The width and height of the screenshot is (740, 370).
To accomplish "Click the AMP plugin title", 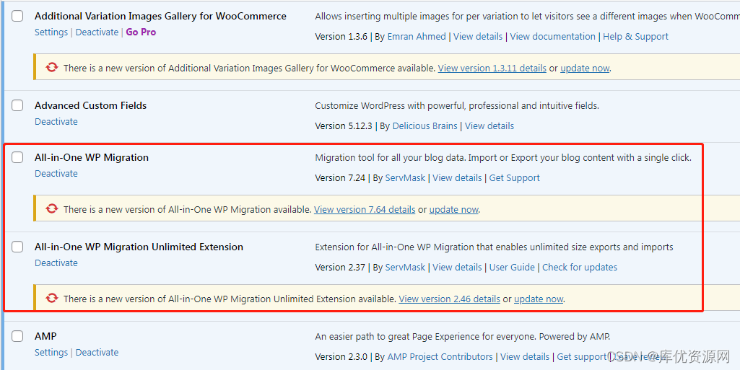I will [x=45, y=336].
